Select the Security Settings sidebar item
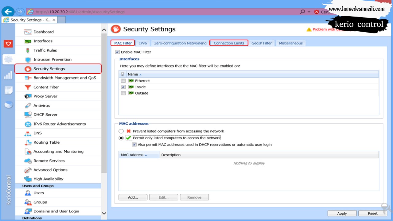This screenshot has height=221, width=393. [58, 69]
